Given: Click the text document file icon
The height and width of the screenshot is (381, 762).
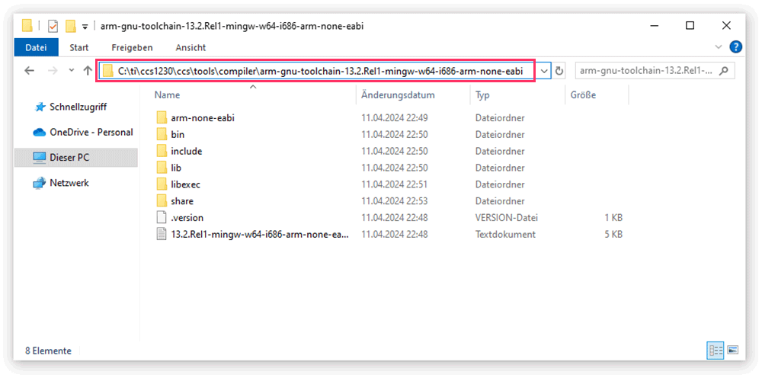Looking at the screenshot, I should [x=162, y=234].
